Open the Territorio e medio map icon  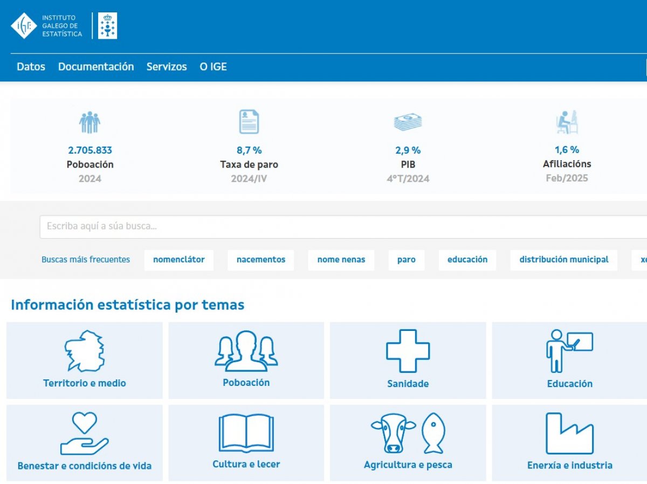tap(85, 351)
